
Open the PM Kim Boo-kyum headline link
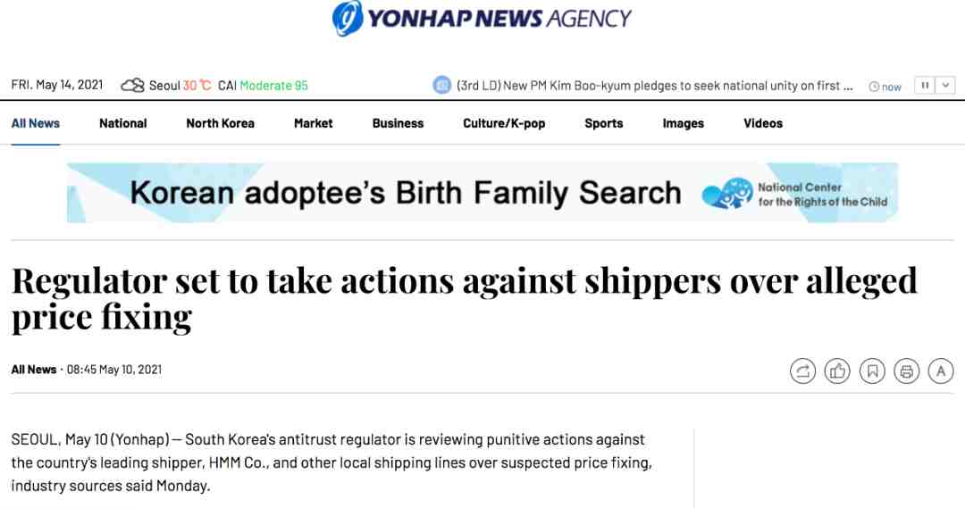click(x=655, y=86)
